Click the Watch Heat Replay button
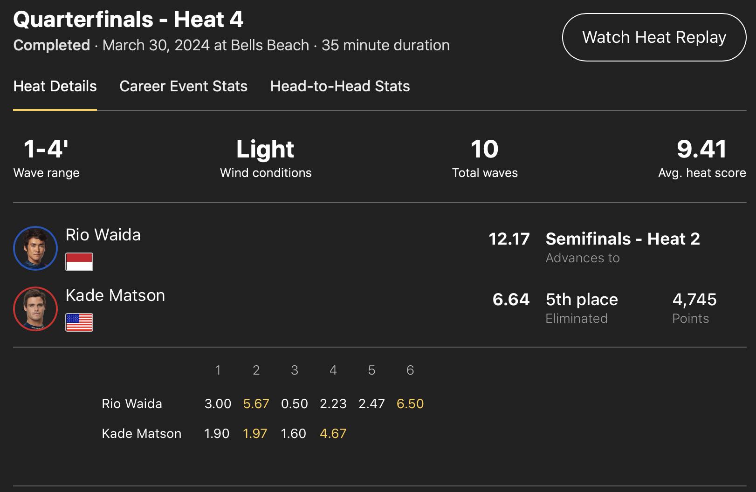The image size is (756, 492). pos(654,37)
